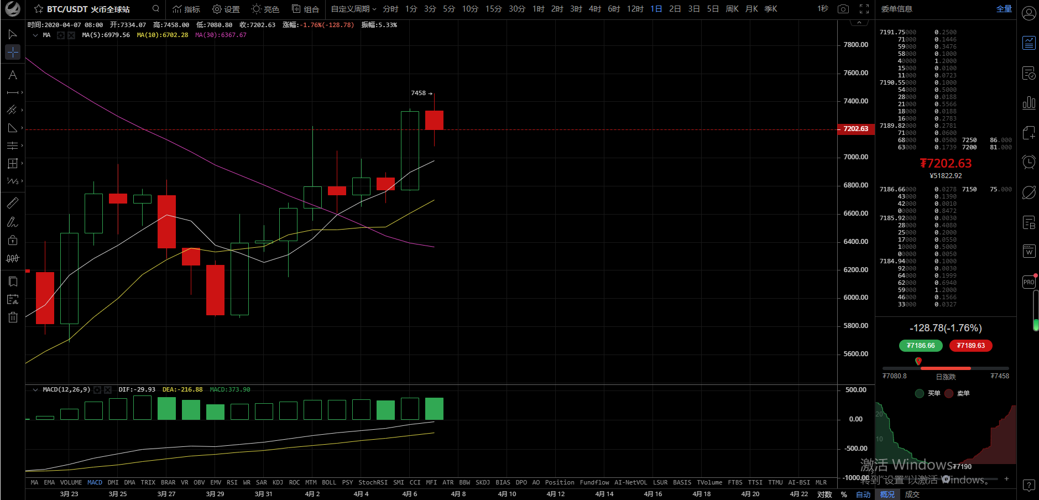
Task: Open the MA indicator settings gear
Action: 61,35
